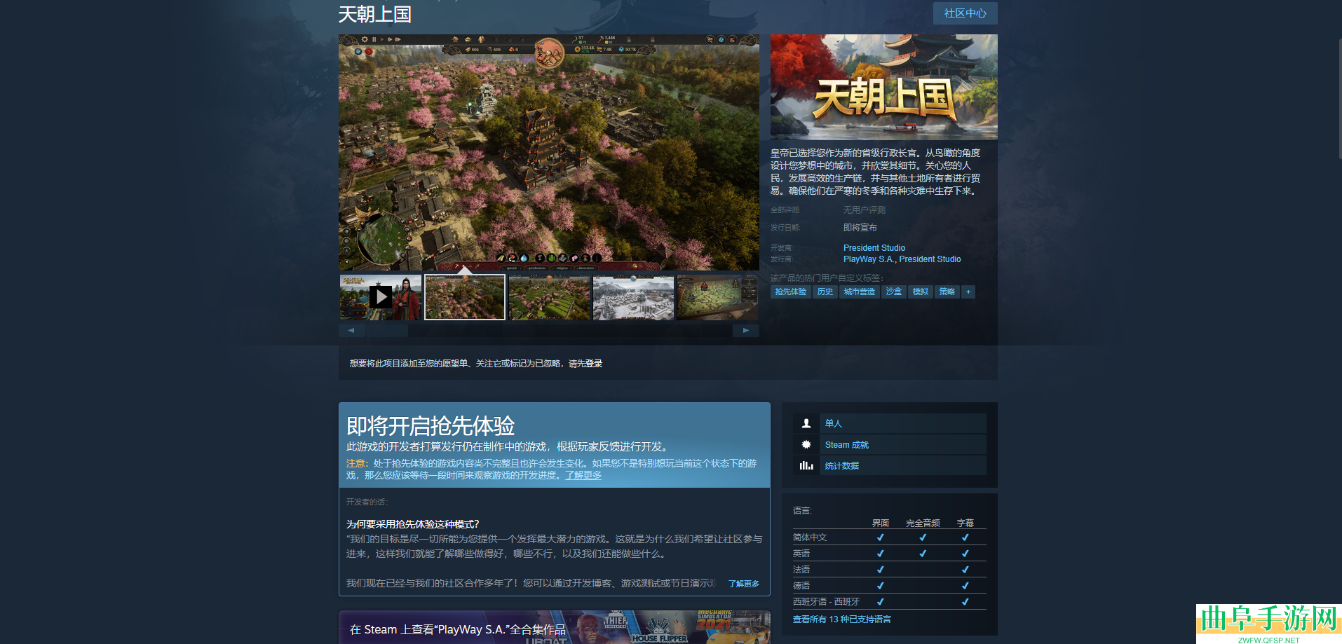Click the right arrow of thumbnail strip
Viewport: 1342px width, 644px height.
tap(746, 330)
